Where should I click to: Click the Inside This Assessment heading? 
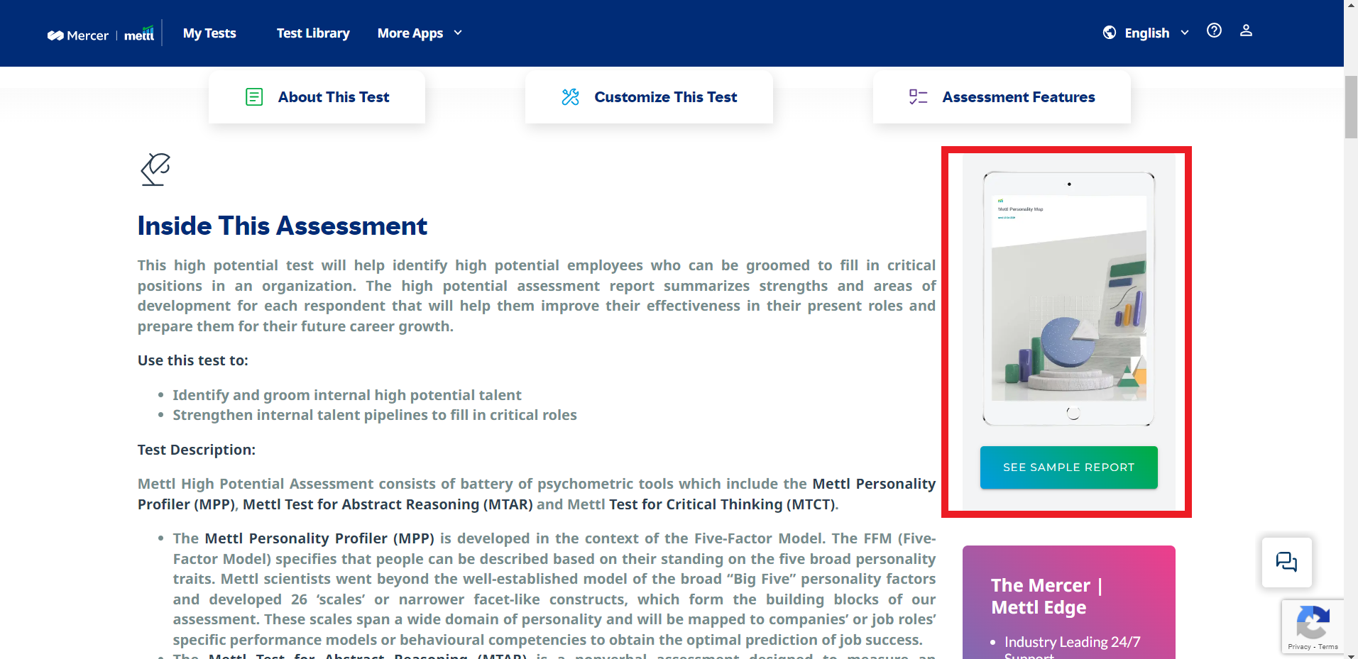click(282, 226)
